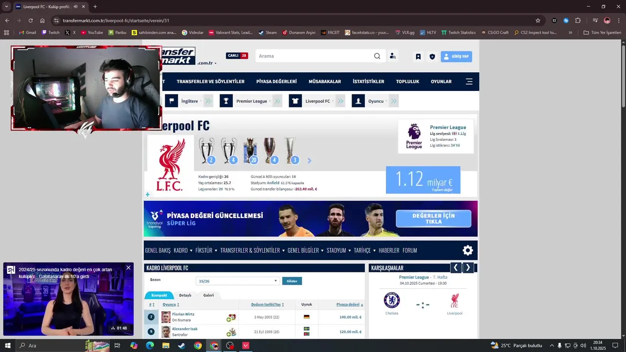Viewport: 626px width, 352px height.
Task: Close the floating video popup
Action: coord(128,267)
